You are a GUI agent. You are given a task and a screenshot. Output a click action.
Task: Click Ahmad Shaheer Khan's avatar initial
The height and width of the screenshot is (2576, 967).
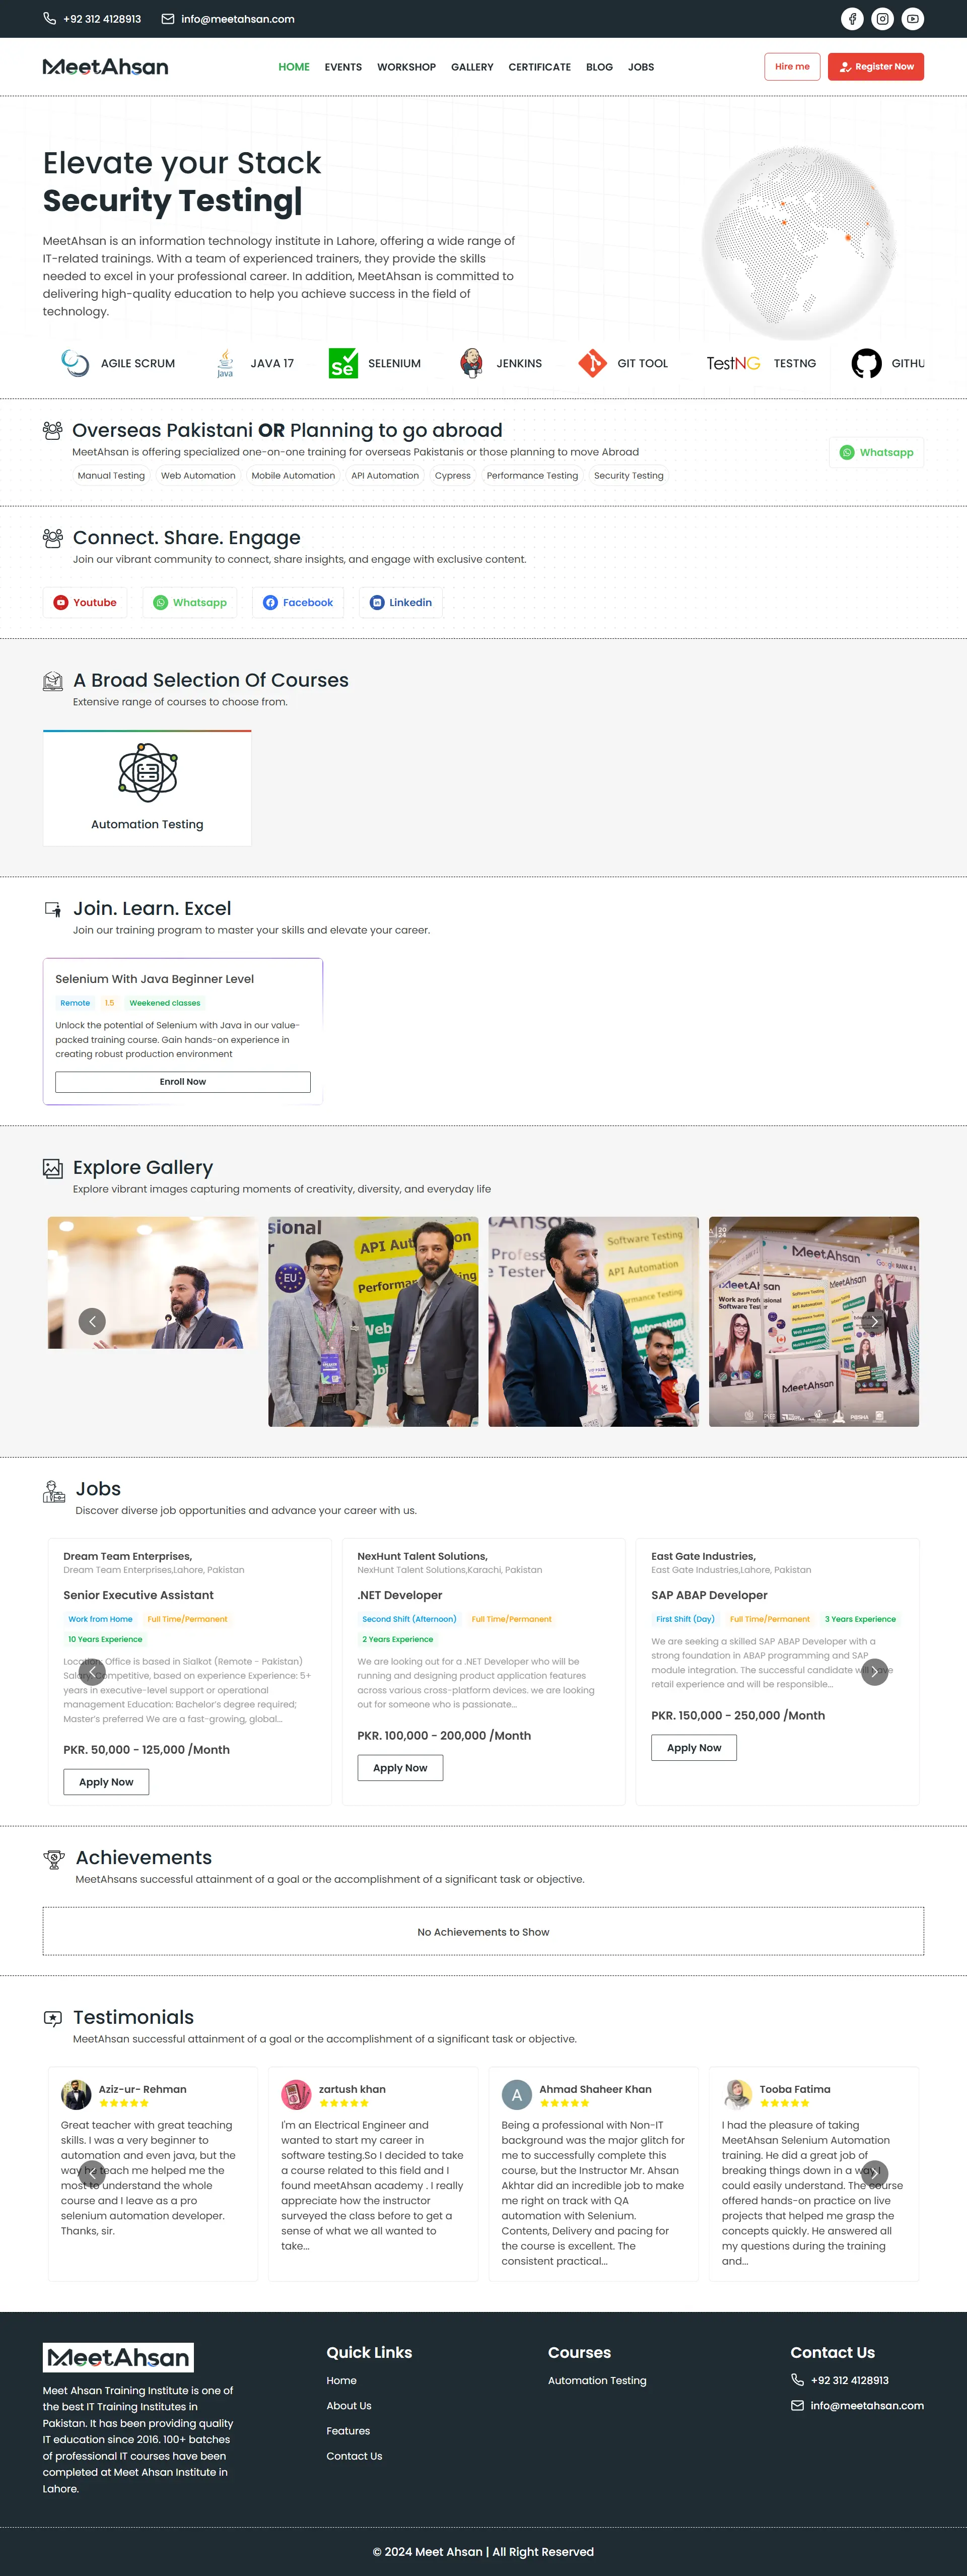coord(516,2094)
